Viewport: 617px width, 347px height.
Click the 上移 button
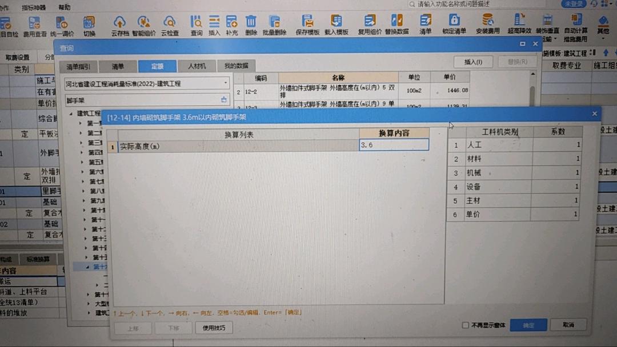coord(133,328)
